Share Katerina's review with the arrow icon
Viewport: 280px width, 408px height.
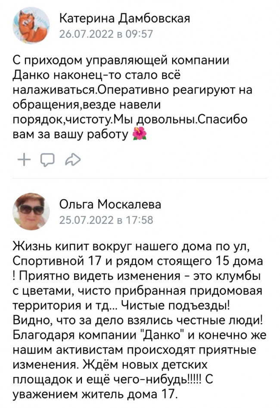pyautogui.click(x=73, y=160)
